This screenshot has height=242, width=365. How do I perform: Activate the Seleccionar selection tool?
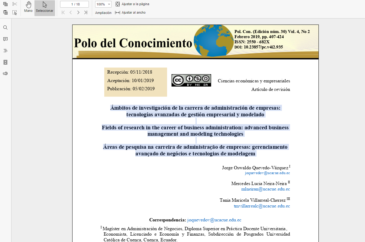coord(44,7)
